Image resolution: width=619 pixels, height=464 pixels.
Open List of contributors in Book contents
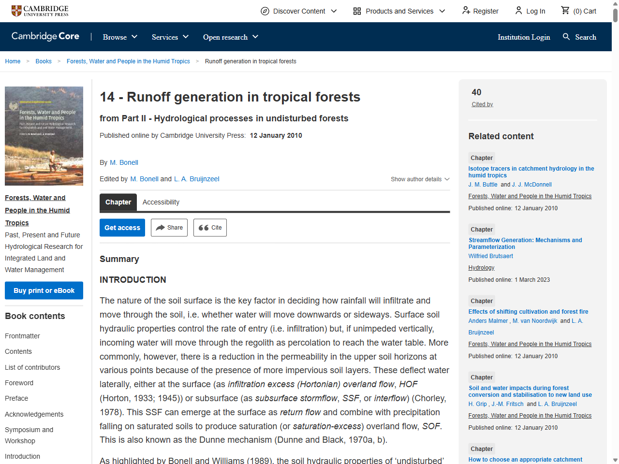click(32, 367)
